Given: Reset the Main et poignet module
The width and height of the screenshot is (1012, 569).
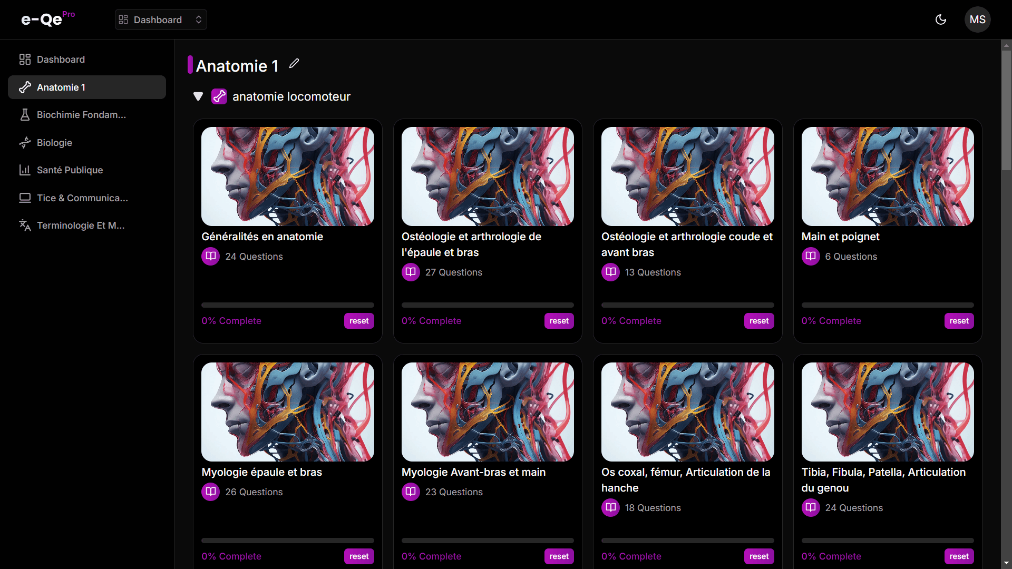Looking at the screenshot, I should [959, 321].
